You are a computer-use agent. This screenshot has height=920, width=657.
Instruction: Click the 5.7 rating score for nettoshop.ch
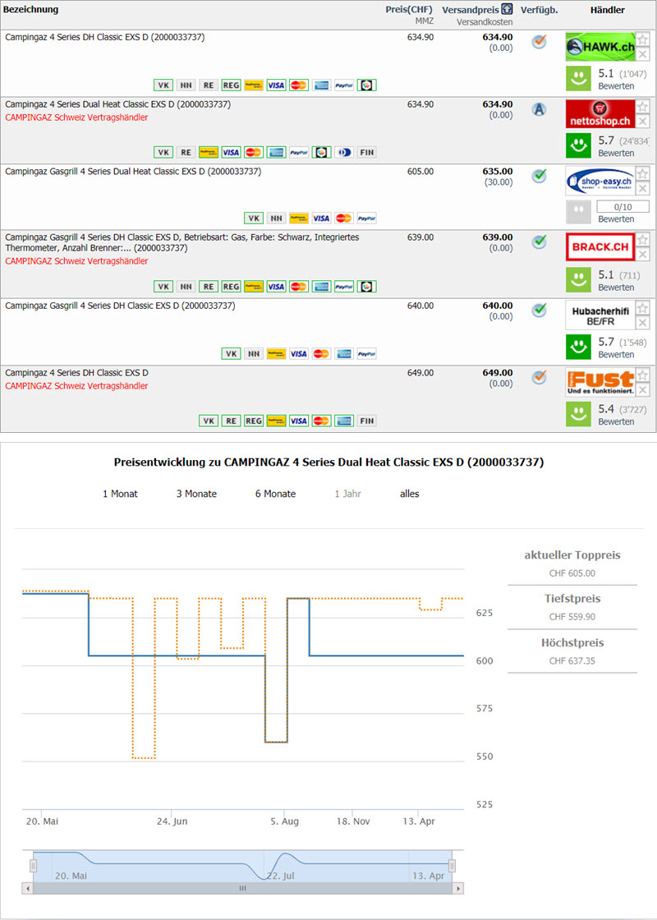point(606,140)
